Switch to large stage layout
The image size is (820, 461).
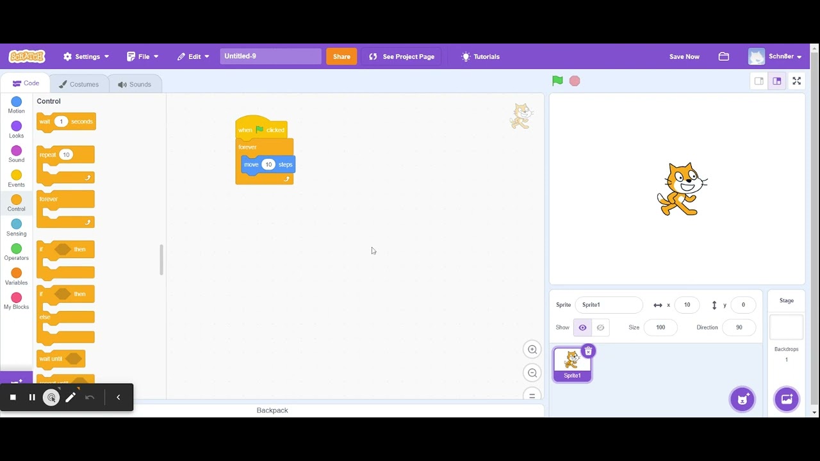[x=777, y=81]
